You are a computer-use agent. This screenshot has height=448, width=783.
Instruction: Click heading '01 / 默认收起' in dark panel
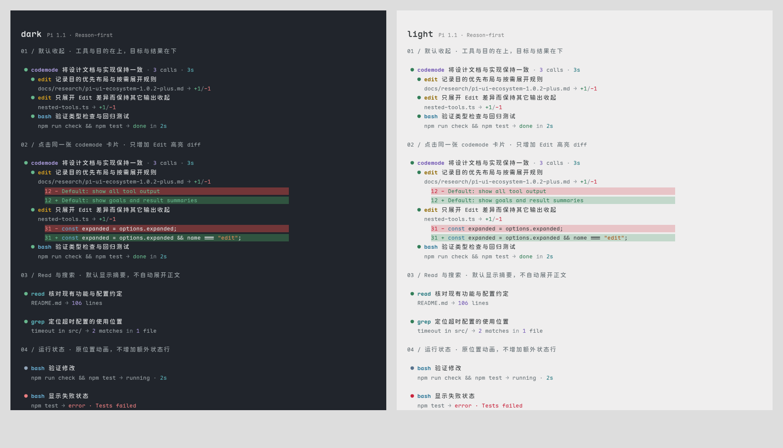pyautogui.click(x=99, y=51)
